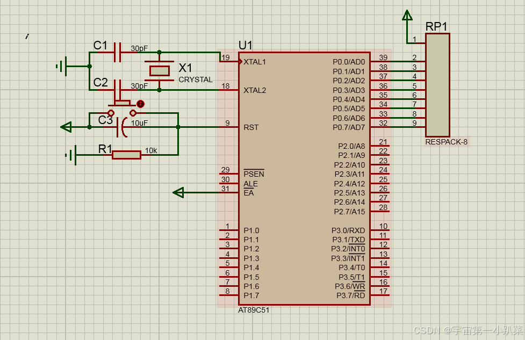The width and height of the screenshot is (525, 340).
Task: Click the XTAL2 pin label
Action: (255, 90)
